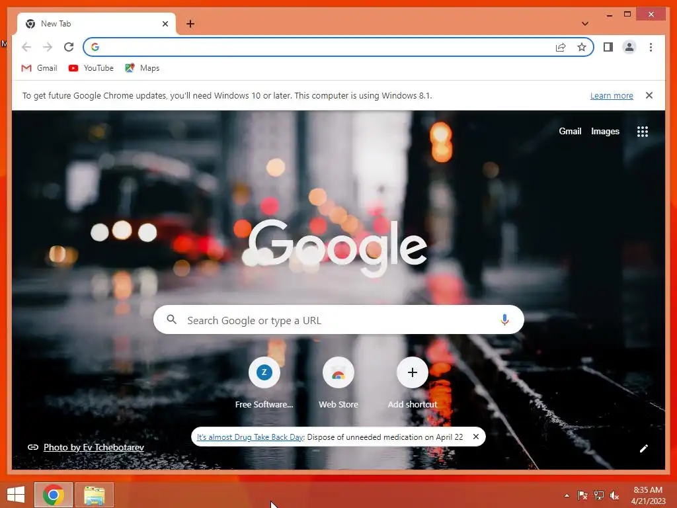
Task: Open Gmail link on new tab page
Action: coord(570,132)
